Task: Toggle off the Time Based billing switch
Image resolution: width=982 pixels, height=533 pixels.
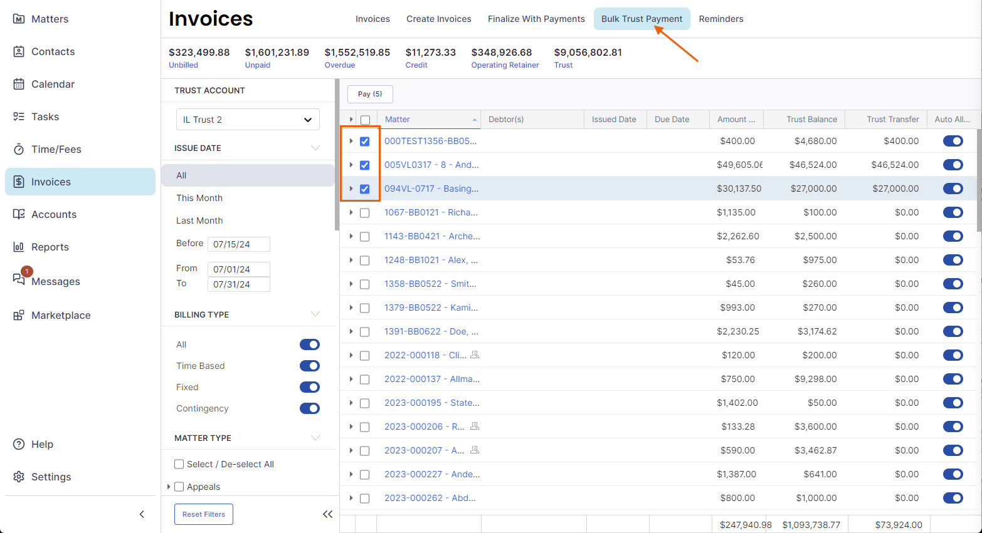Action: pos(310,366)
